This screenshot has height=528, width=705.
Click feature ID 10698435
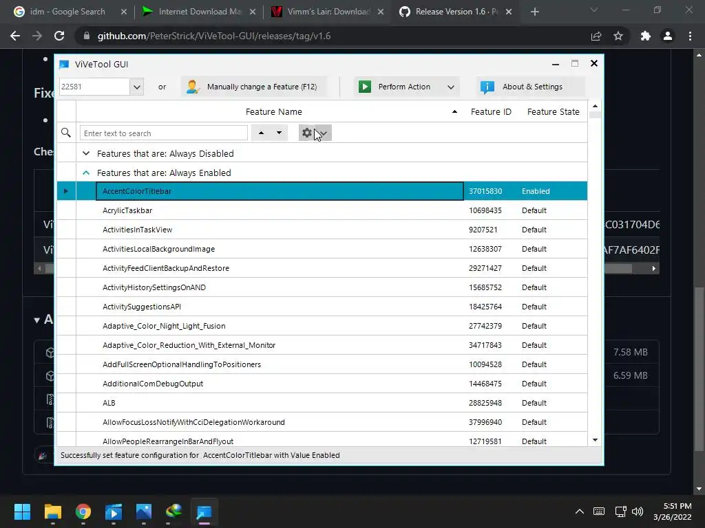point(485,210)
